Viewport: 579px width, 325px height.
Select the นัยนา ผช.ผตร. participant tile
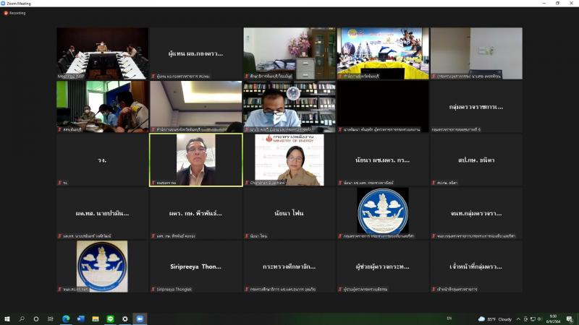[383, 160]
